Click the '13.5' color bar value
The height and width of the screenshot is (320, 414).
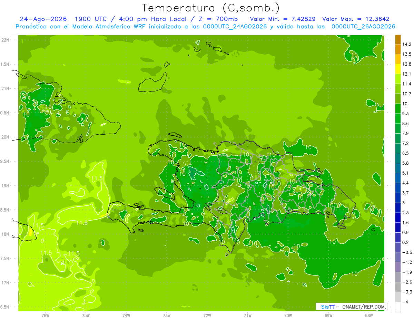click(407, 54)
